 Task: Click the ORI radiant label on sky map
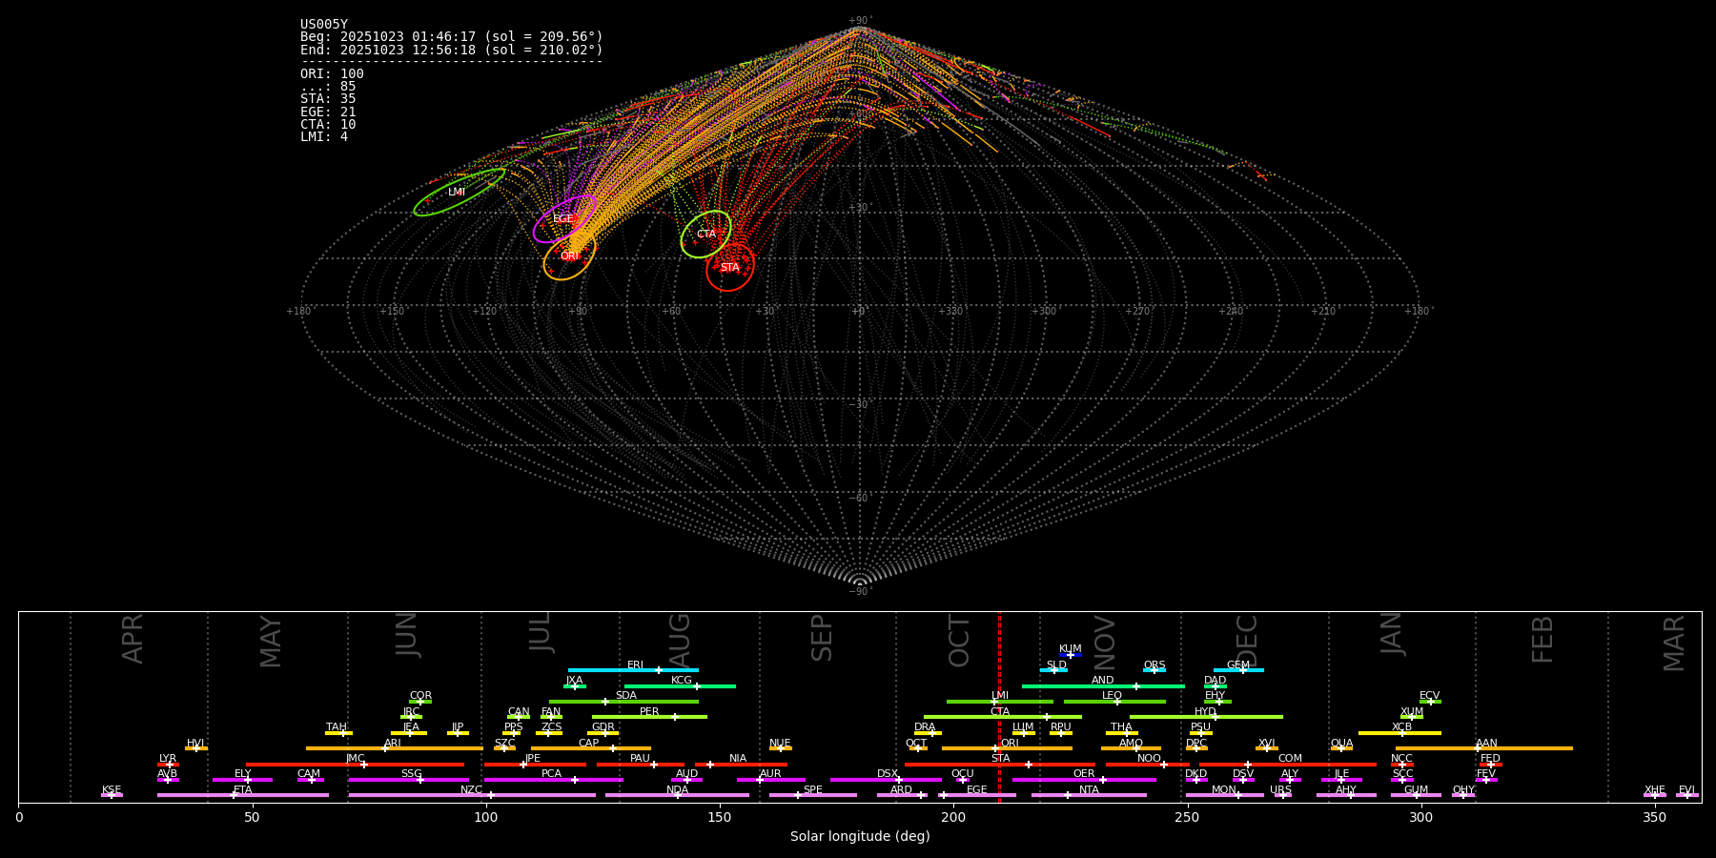tap(569, 256)
